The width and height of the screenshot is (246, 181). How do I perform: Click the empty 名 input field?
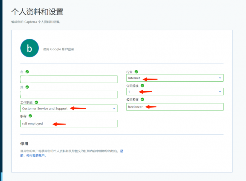[69, 79]
